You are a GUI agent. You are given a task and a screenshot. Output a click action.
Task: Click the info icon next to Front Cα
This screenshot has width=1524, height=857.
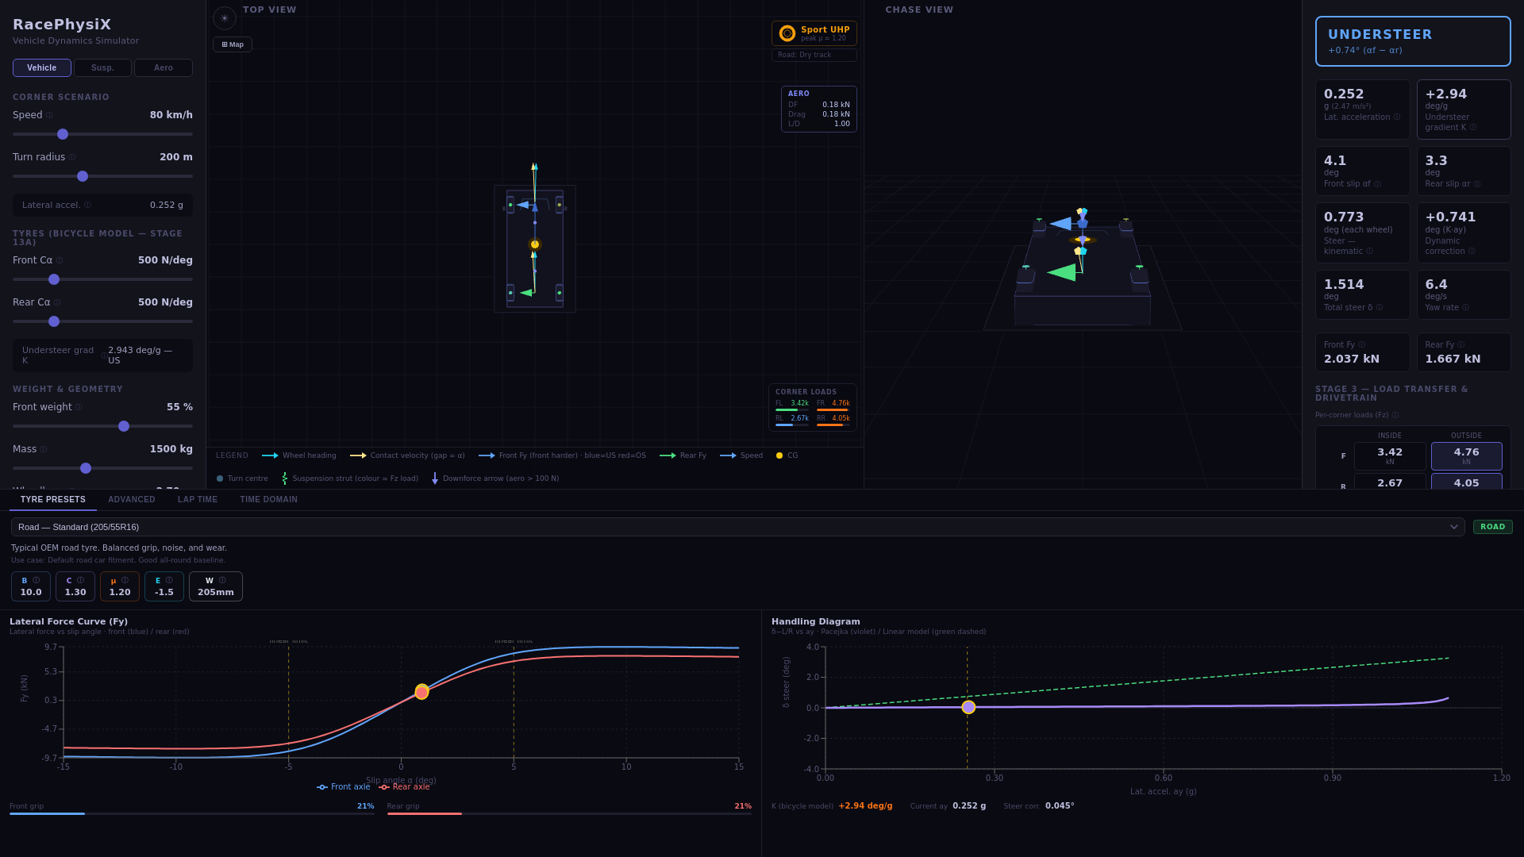pos(60,261)
